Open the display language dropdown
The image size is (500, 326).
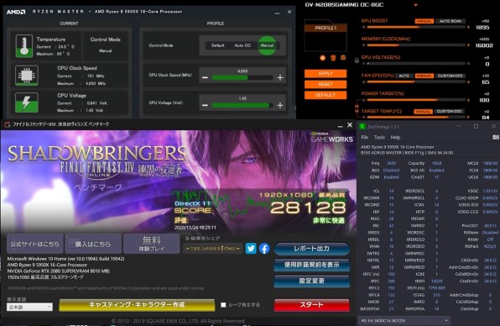(29, 307)
